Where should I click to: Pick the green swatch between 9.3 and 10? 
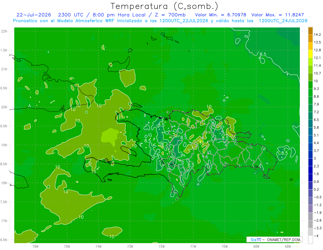click(x=310, y=85)
